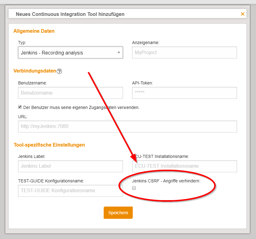
Task: Click the dialog title Neues Continuous Integration Tool
Action: [70, 14]
